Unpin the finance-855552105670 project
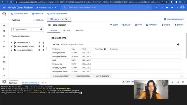Viewport: 187px width, 105px height. point(39,46)
